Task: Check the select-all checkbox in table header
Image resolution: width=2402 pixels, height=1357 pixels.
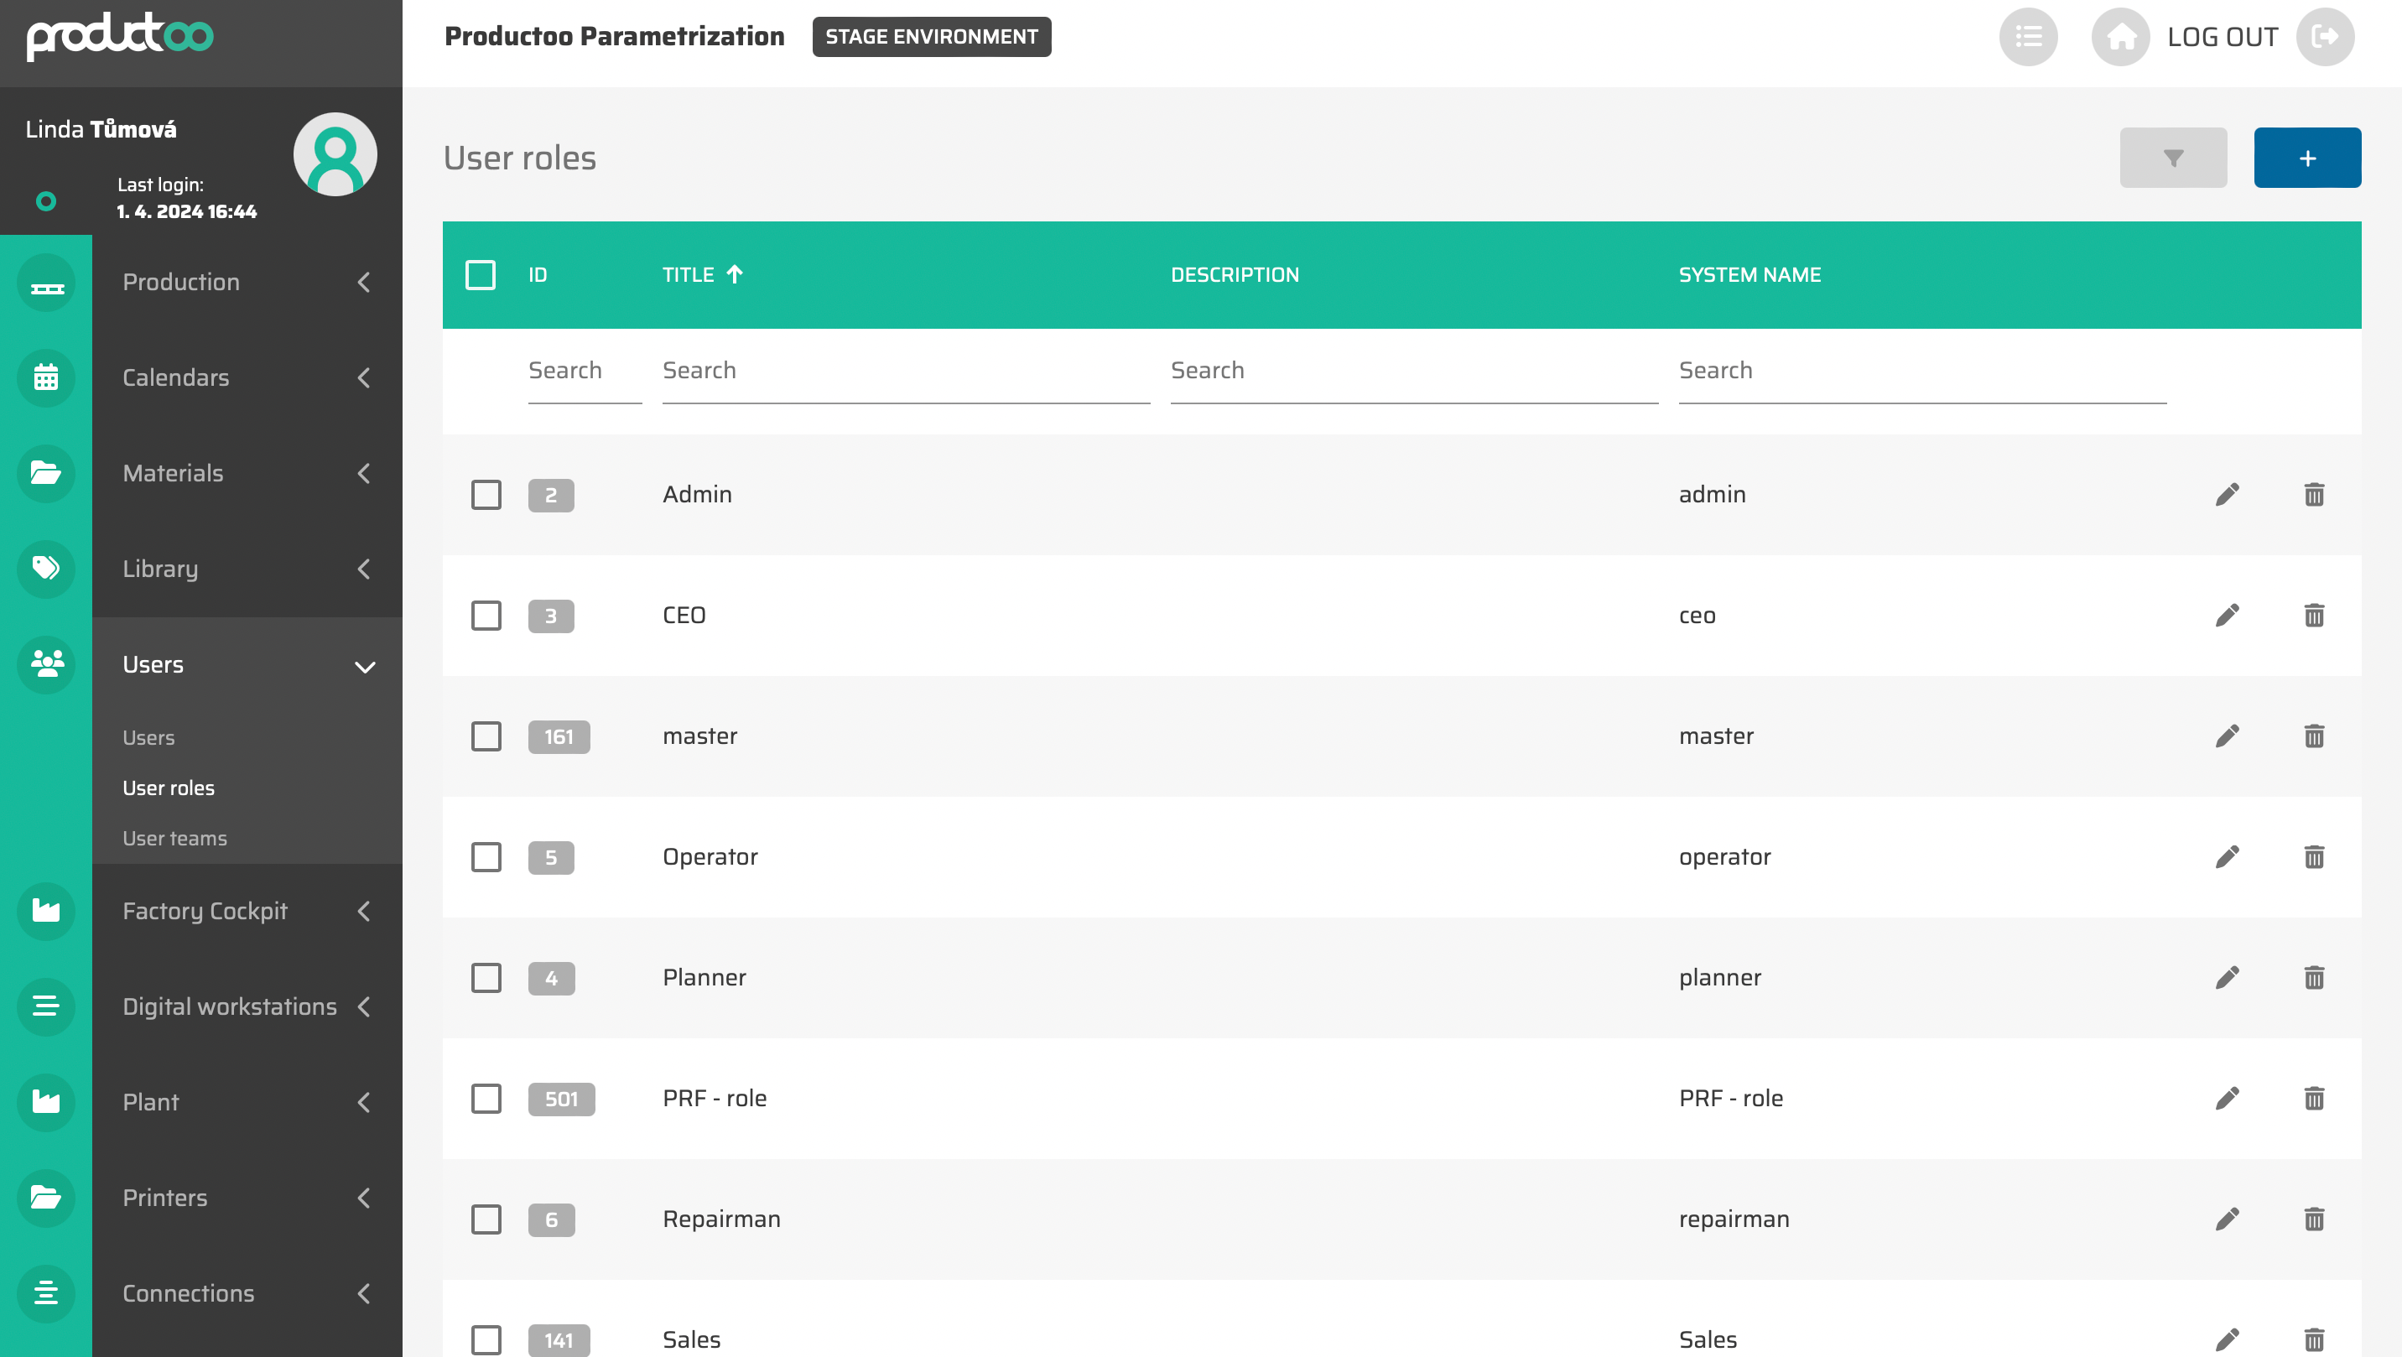Action: (x=481, y=275)
